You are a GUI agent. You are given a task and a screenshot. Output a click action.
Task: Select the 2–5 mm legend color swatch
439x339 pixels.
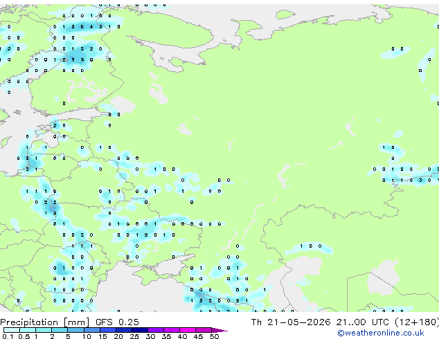[60, 330]
